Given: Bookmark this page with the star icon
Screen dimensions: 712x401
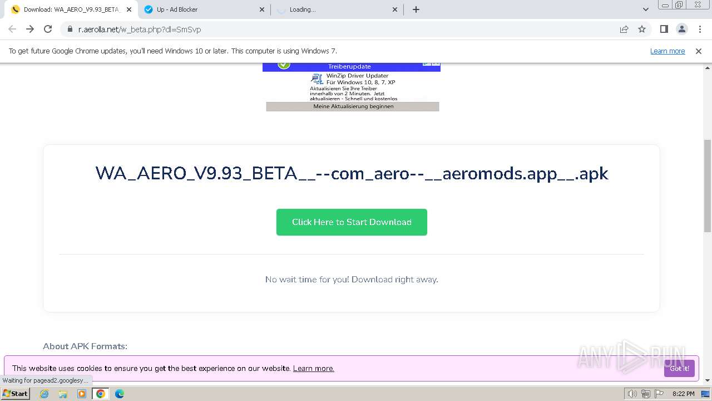Looking at the screenshot, I should tap(642, 30).
